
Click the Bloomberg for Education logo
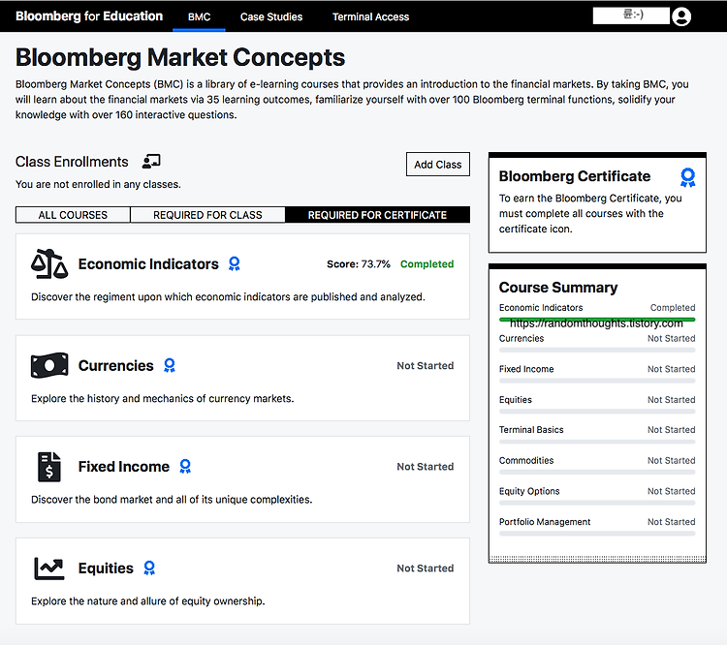coord(89,16)
